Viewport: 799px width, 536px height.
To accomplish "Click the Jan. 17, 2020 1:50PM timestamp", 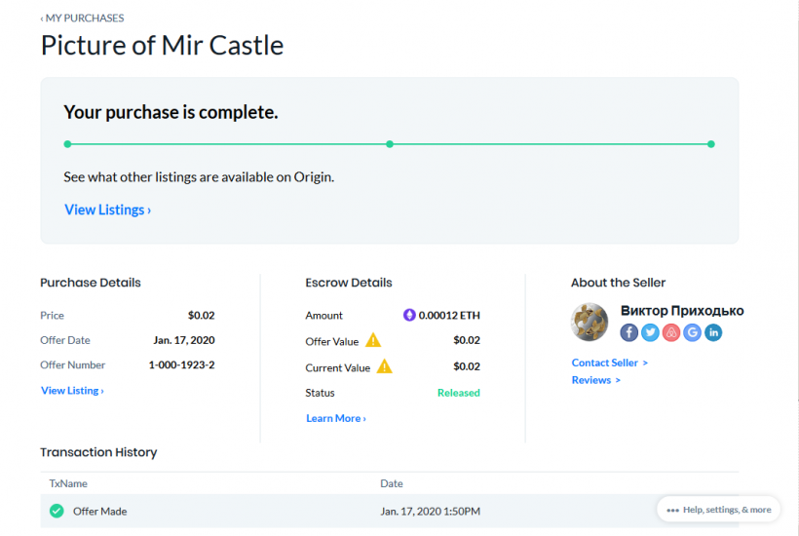I will pos(430,511).
